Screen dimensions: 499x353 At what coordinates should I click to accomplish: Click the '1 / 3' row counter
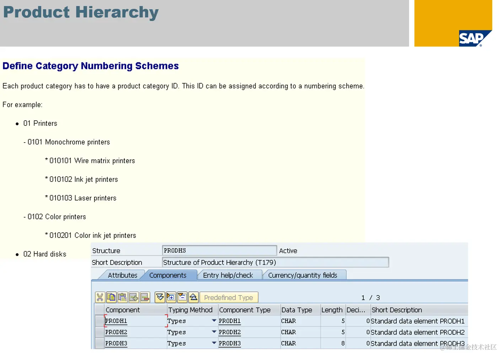coord(371,298)
